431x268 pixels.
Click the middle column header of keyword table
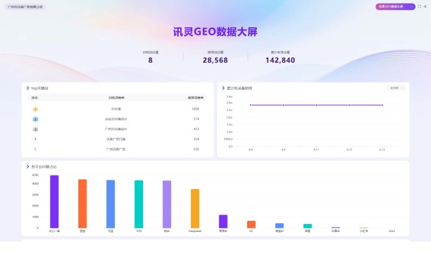click(x=116, y=97)
